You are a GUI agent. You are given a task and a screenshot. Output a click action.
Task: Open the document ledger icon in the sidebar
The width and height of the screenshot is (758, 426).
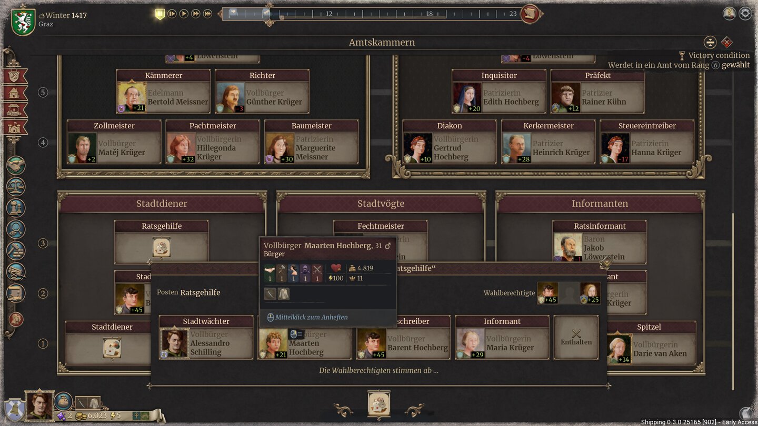[x=16, y=293]
